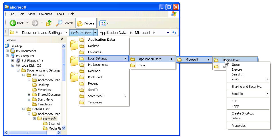
Task: Choose Explore from the context menu
Action: 248,69
